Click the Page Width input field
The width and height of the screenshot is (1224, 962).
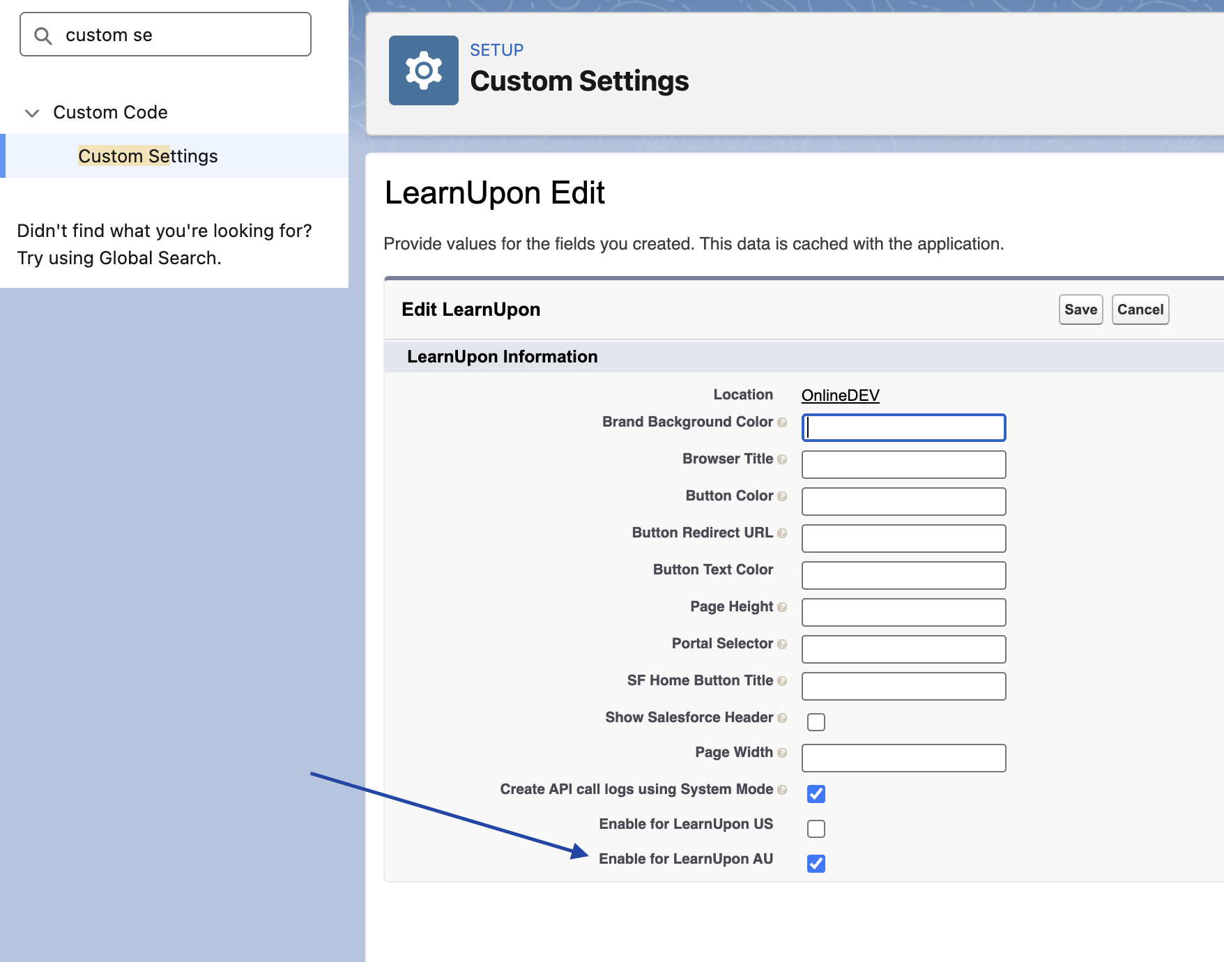click(x=903, y=758)
